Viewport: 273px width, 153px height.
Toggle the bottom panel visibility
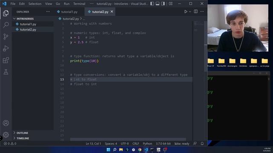point(157,4)
